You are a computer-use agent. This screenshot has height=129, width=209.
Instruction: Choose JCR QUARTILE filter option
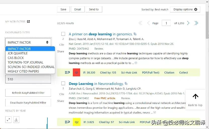point(30,53)
